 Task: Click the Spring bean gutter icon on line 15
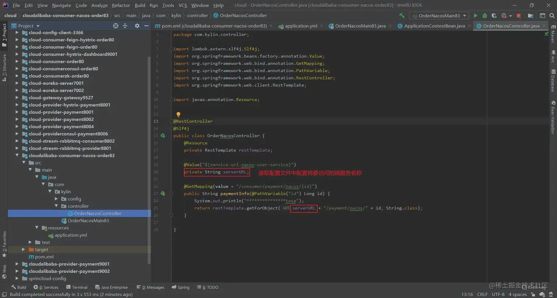coord(162,136)
